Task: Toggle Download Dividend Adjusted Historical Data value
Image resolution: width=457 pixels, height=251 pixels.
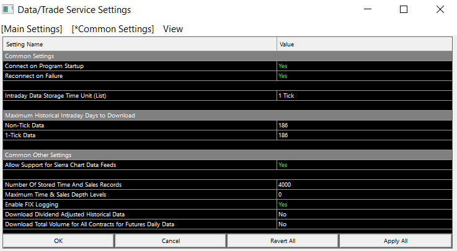Action: click(x=365, y=214)
